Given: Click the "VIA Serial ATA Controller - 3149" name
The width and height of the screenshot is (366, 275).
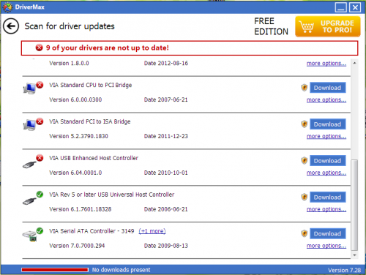Looking at the screenshot, I should click(x=91, y=231).
